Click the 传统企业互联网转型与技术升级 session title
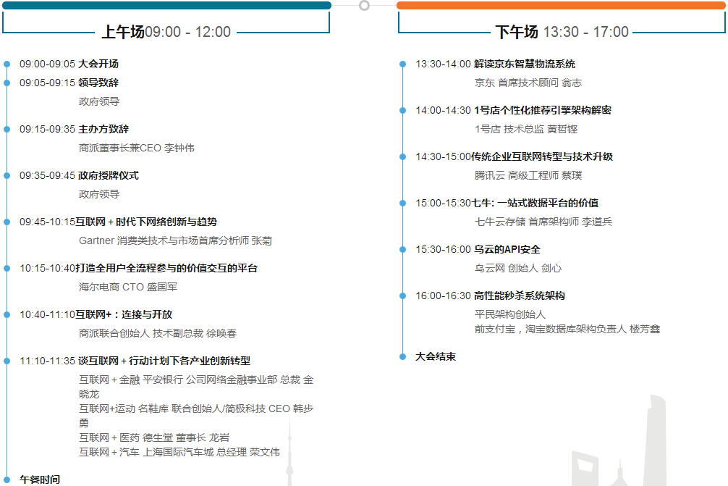The height and width of the screenshot is (486, 728). 542,156
